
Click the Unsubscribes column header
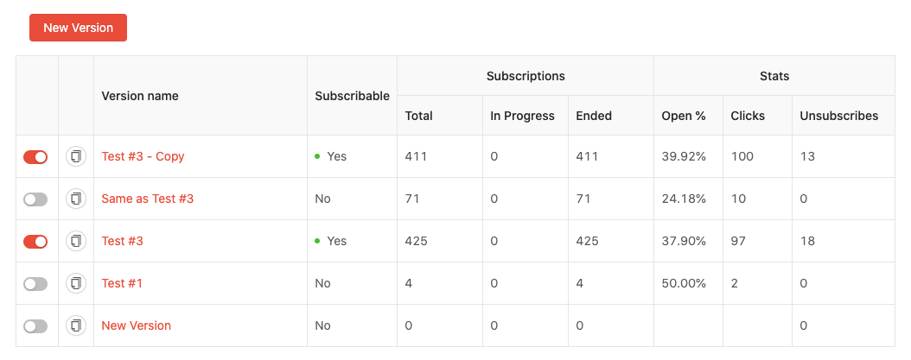(x=839, y=116)
